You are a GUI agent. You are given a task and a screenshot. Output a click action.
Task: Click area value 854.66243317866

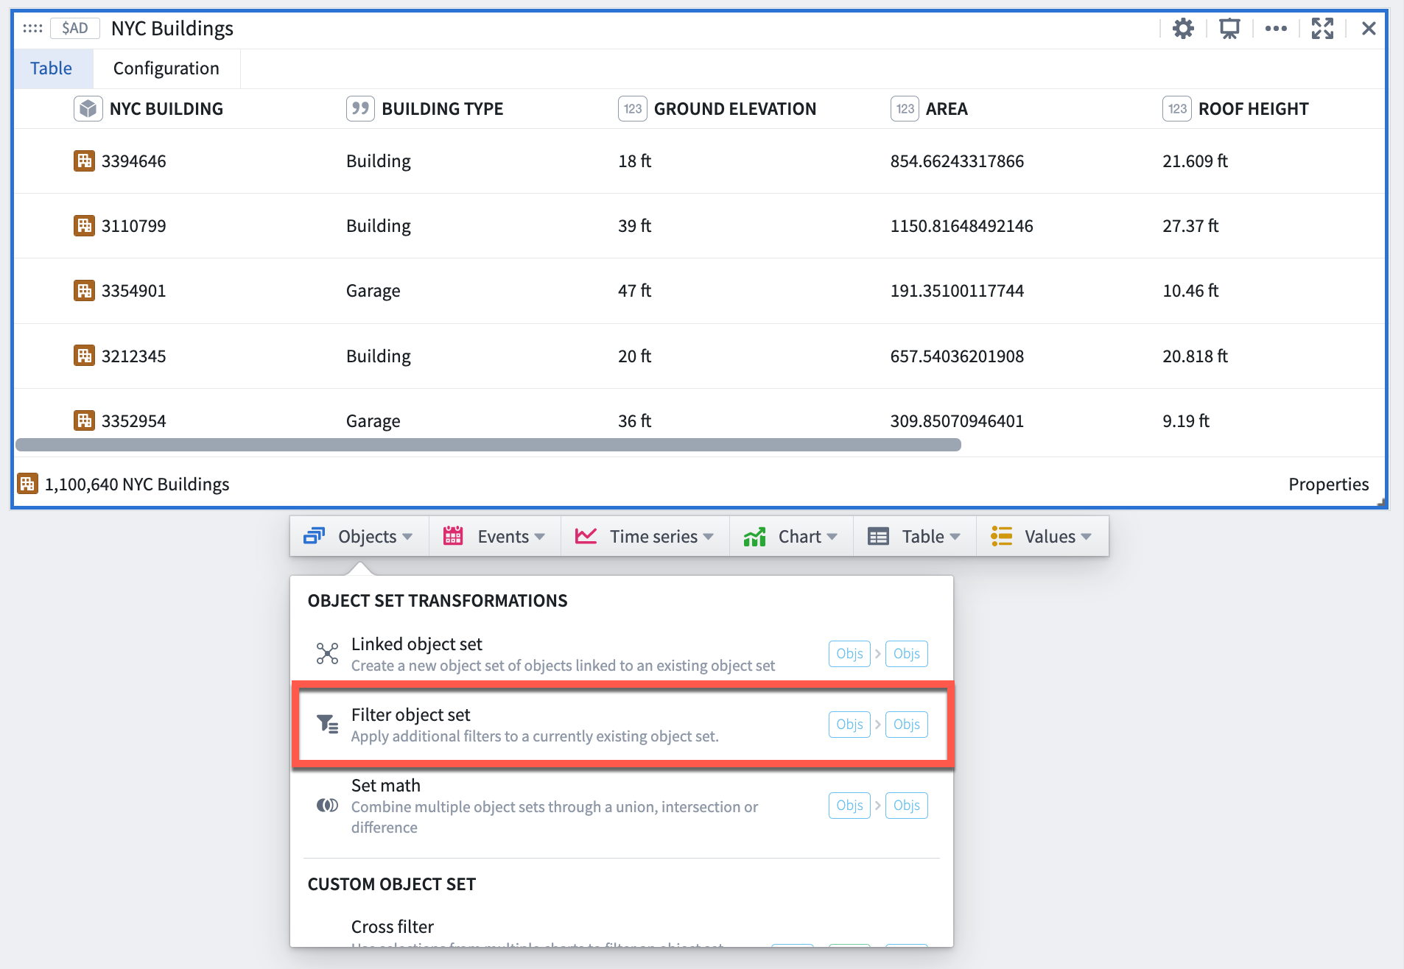957,161
